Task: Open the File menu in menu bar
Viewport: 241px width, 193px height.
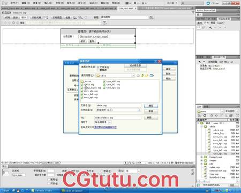Action: click(x=14, y=3)
